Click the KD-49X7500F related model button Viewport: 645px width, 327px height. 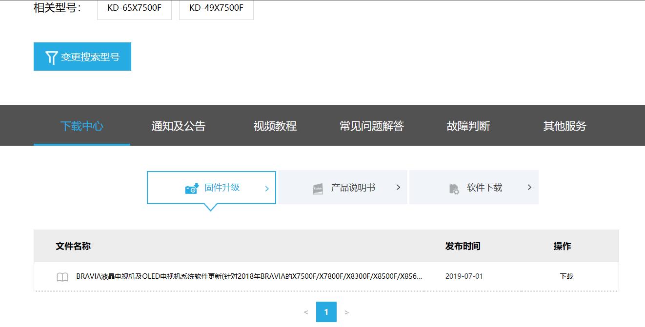(x=216, y=8)
